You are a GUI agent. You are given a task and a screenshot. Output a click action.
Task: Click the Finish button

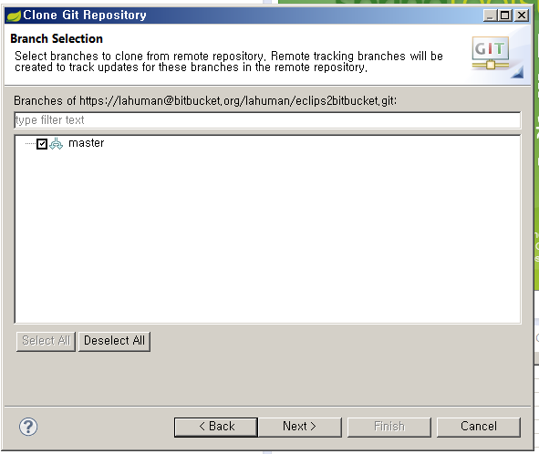(389, 428)
